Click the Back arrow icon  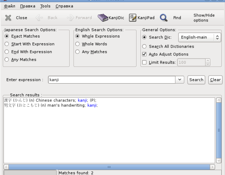[39, 18]
